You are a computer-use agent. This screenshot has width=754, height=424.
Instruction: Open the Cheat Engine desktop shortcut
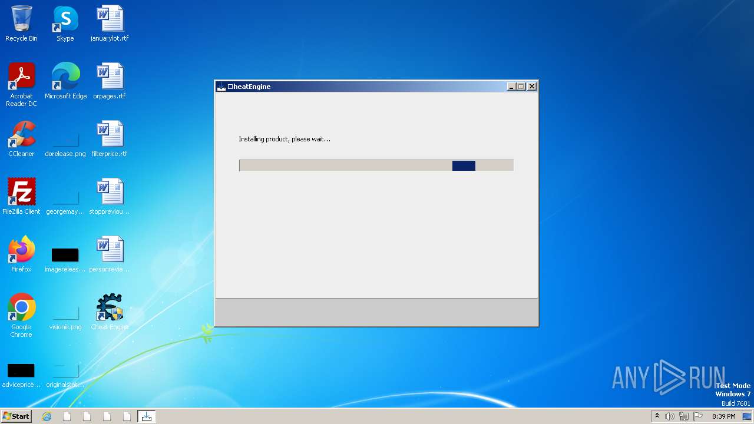[110, 312]
